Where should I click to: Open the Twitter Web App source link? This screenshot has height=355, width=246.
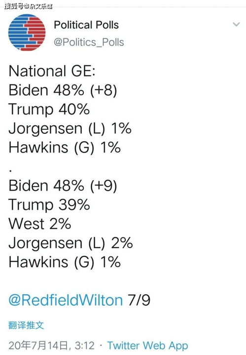tap(147, 346)
